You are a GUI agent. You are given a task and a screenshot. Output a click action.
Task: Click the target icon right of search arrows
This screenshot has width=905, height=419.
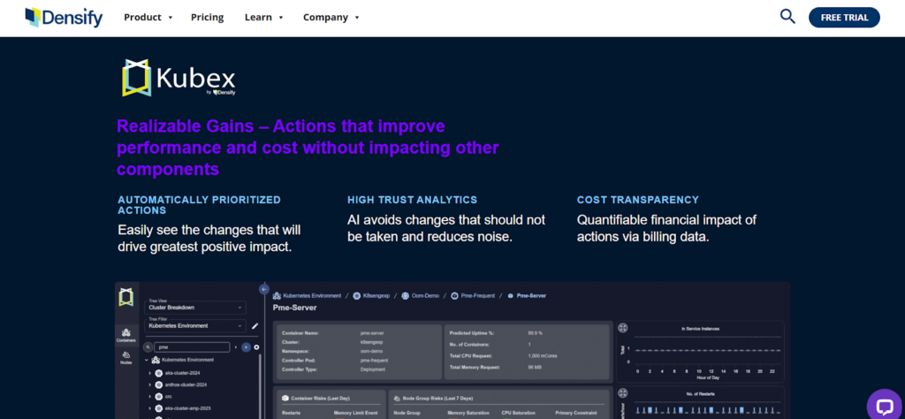pyautogui.click(x=256, y=347)
